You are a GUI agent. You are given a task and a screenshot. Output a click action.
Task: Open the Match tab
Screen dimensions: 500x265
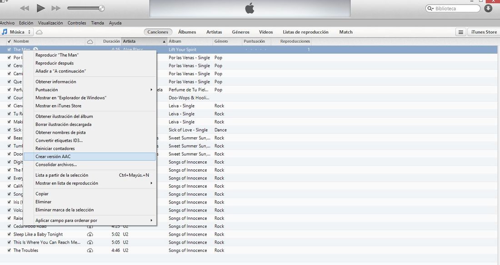click(x=346, y=32)
